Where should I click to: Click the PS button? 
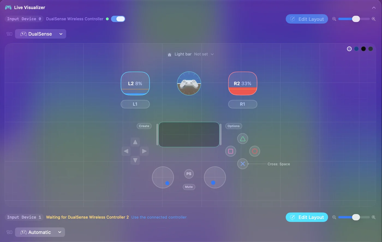tap(189, 174)
